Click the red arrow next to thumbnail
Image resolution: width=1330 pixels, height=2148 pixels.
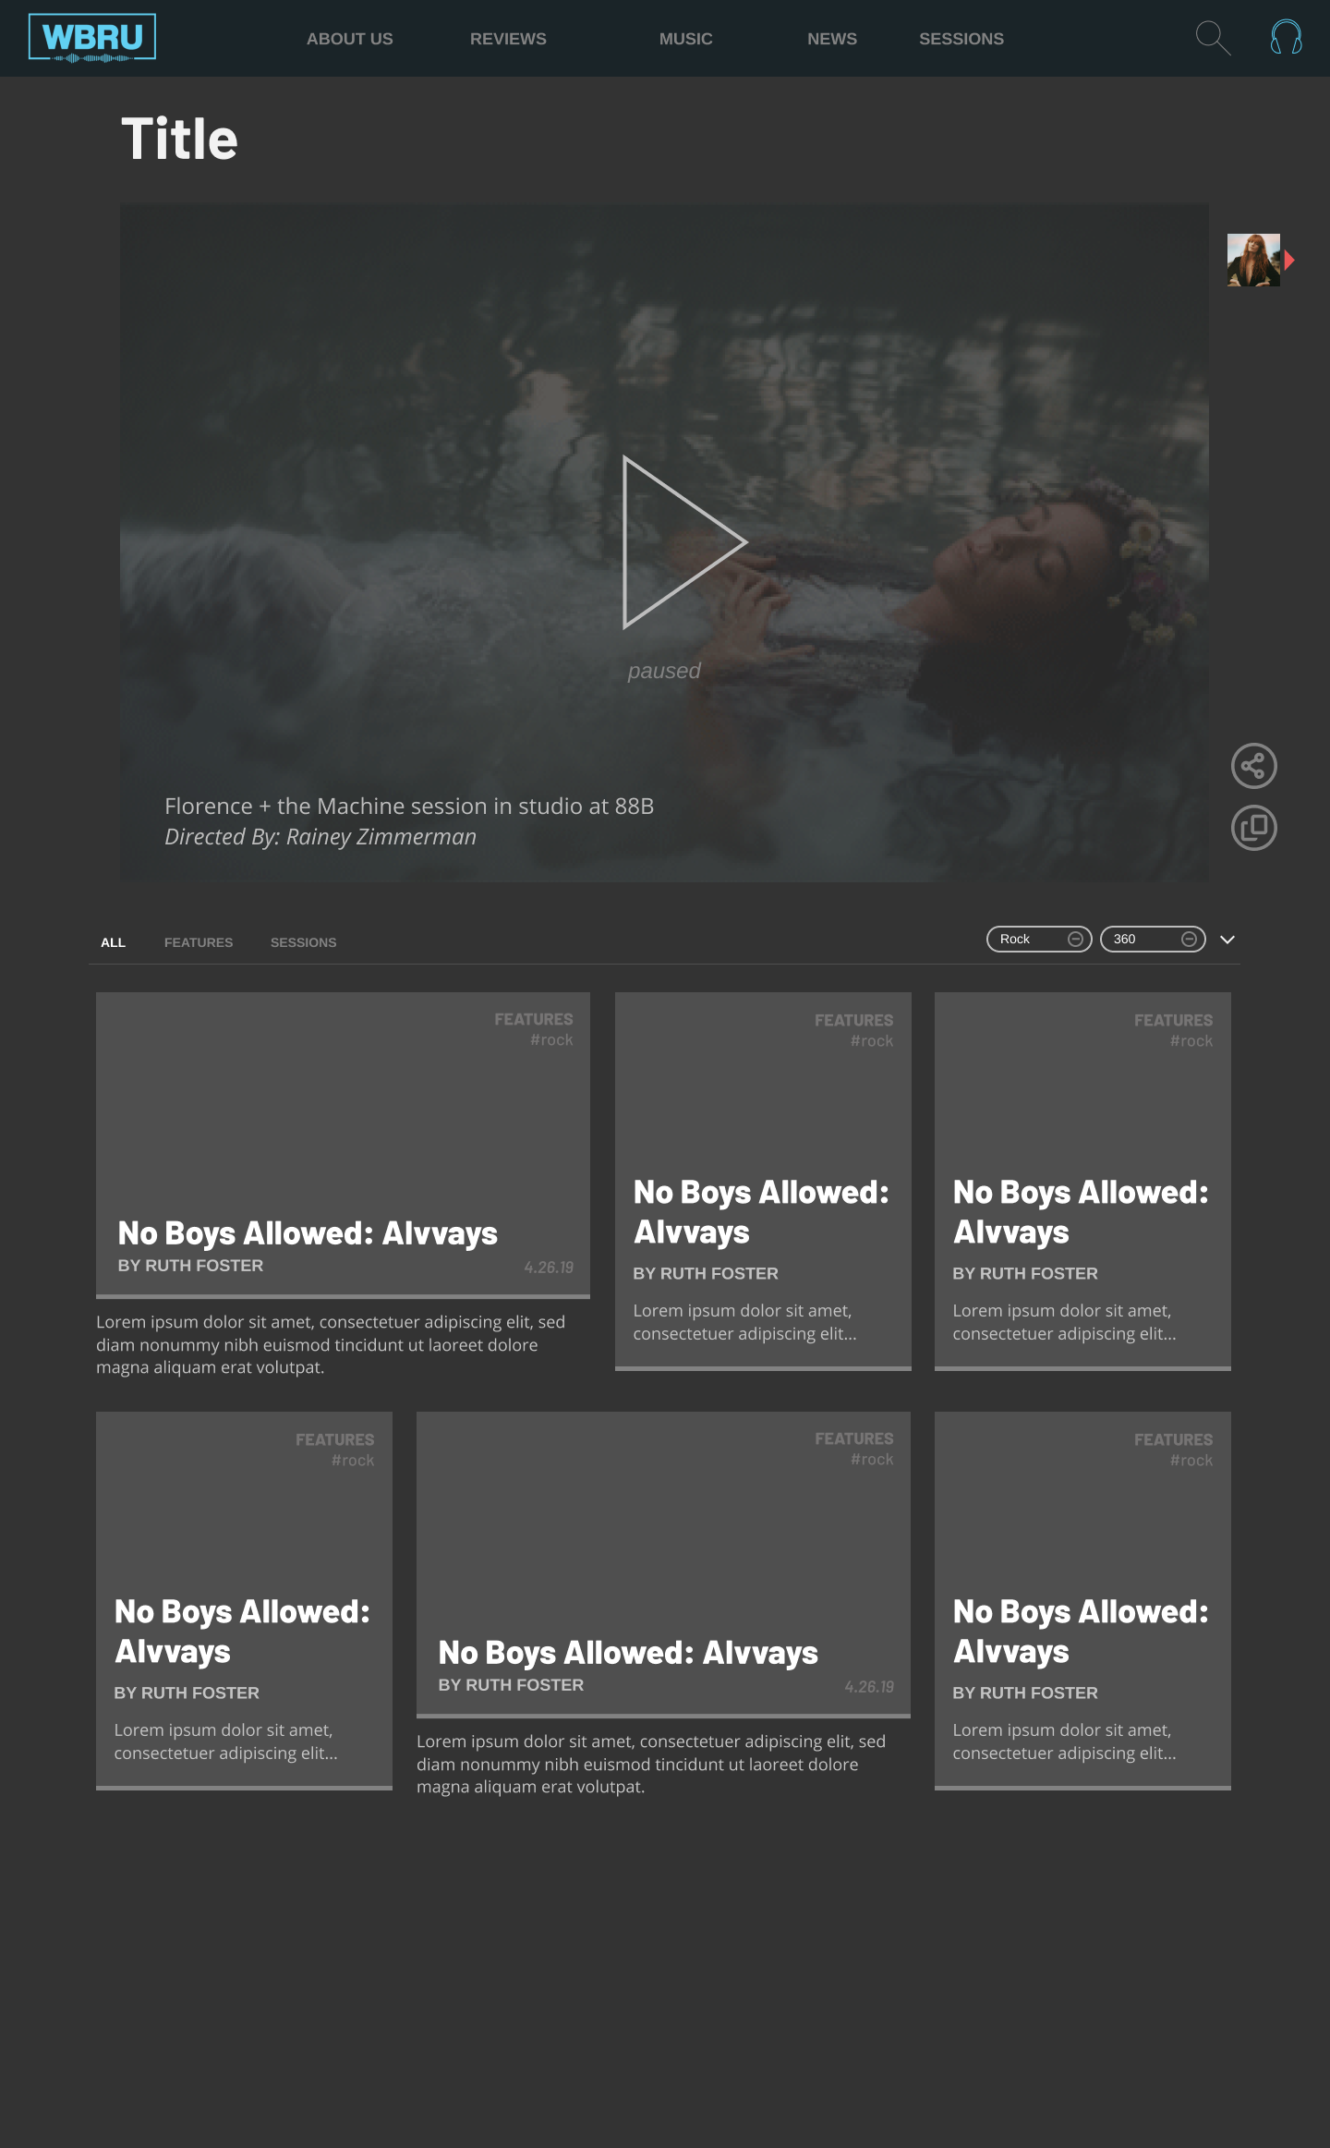pos(1289,261)
